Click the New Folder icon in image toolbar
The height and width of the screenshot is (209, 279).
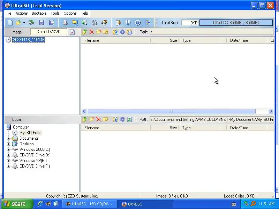[99, 32]
